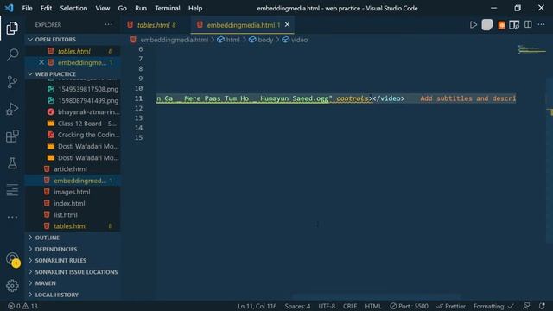This screenshot has width=553, height=311.
Task: Open the Edit menu
Action: tap(46, 8)
